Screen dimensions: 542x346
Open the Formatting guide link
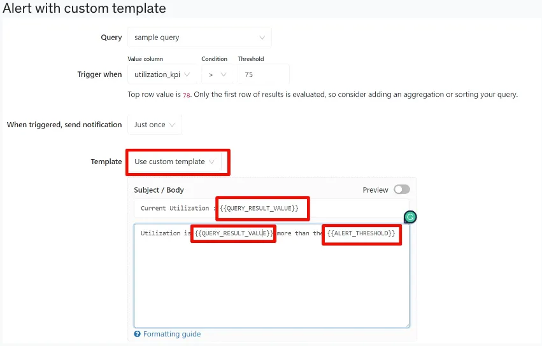click(172, 334)
